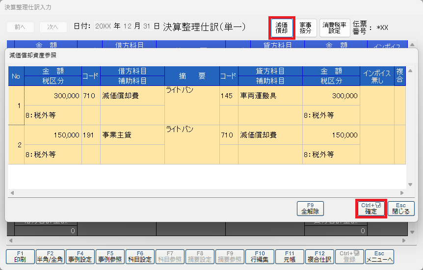Viewport: 423px width, 270px height.
Task: Open F5 事例参照
Action: [110, 256]
